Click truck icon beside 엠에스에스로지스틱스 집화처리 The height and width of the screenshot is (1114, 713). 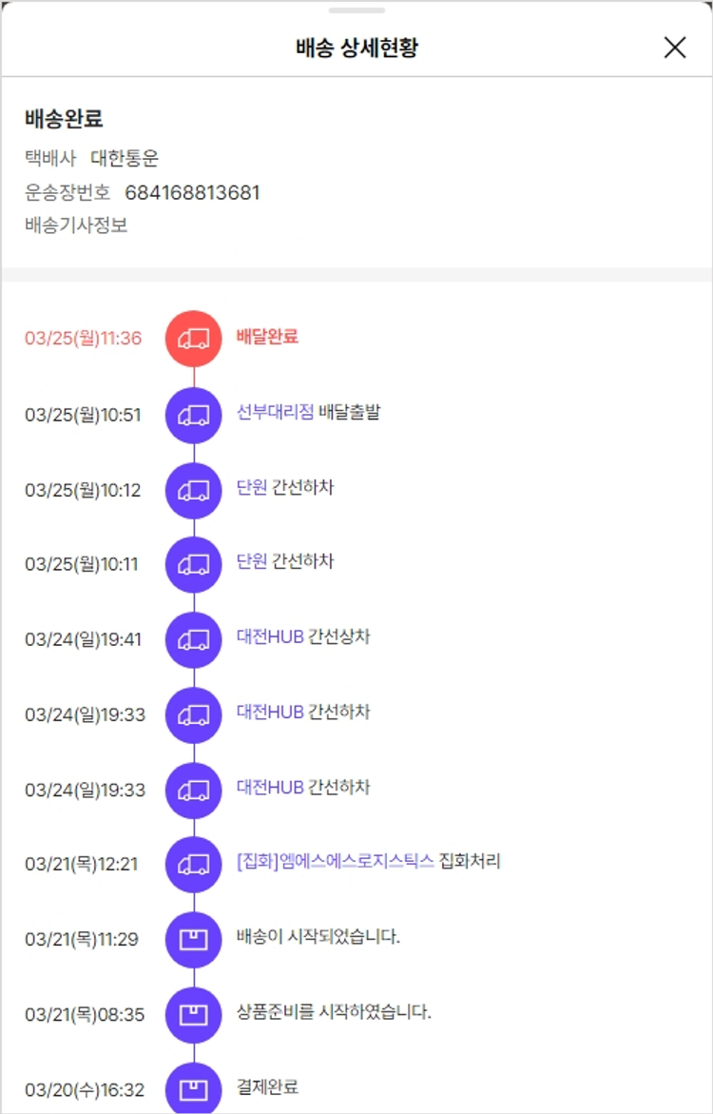[x=194, y=864]
